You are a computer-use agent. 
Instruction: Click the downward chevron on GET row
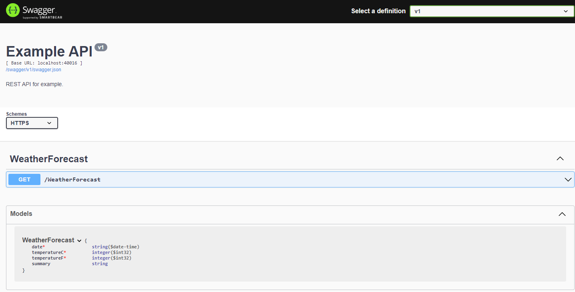pyautogui.click(x=568, y=179)
